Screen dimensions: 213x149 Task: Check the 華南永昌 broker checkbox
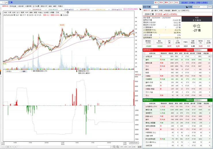pyautogui.click(x=144, y=63)
